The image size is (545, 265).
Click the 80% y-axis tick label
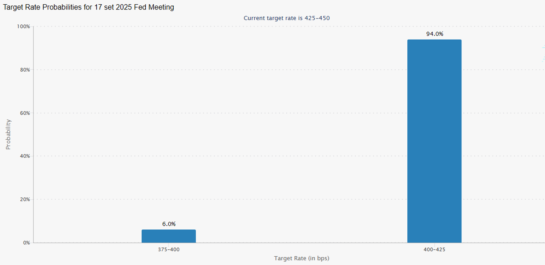(x=25, y=70)
